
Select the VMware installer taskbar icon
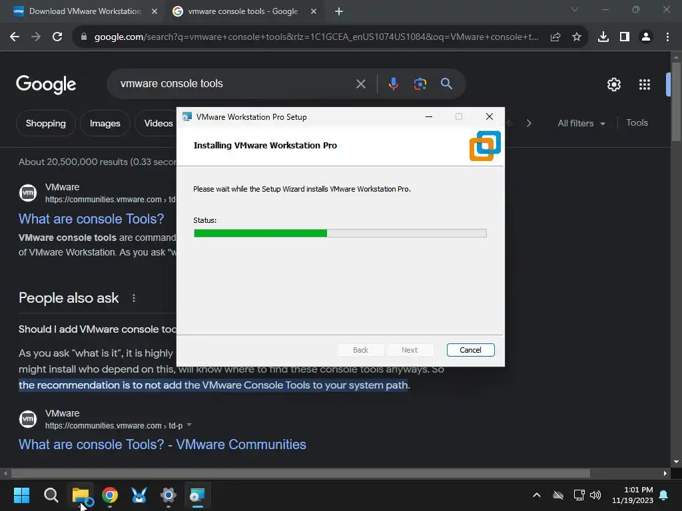197,495
